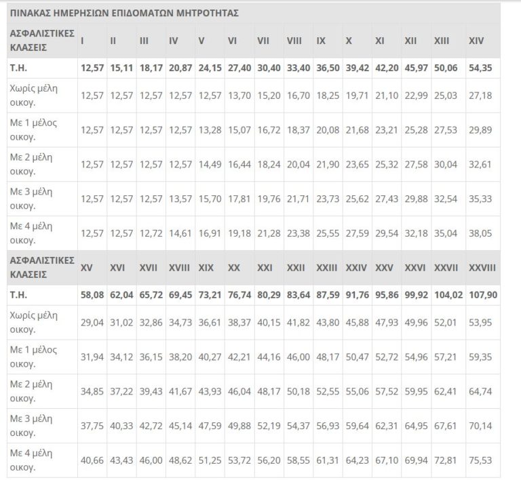
Task: Click the bold value 107,90
Action: (x=482, y=296)
